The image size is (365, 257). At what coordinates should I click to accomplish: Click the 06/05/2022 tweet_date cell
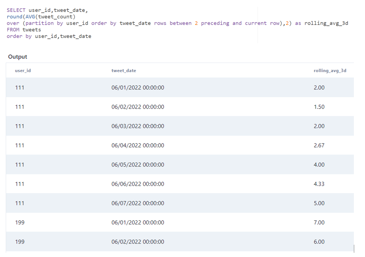137,165
